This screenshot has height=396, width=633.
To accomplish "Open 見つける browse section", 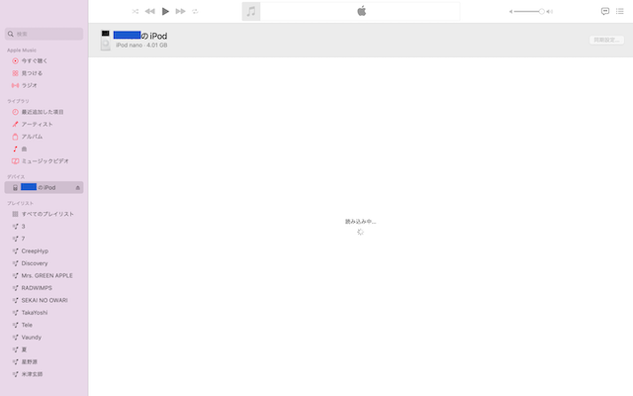I will (44, 73).
